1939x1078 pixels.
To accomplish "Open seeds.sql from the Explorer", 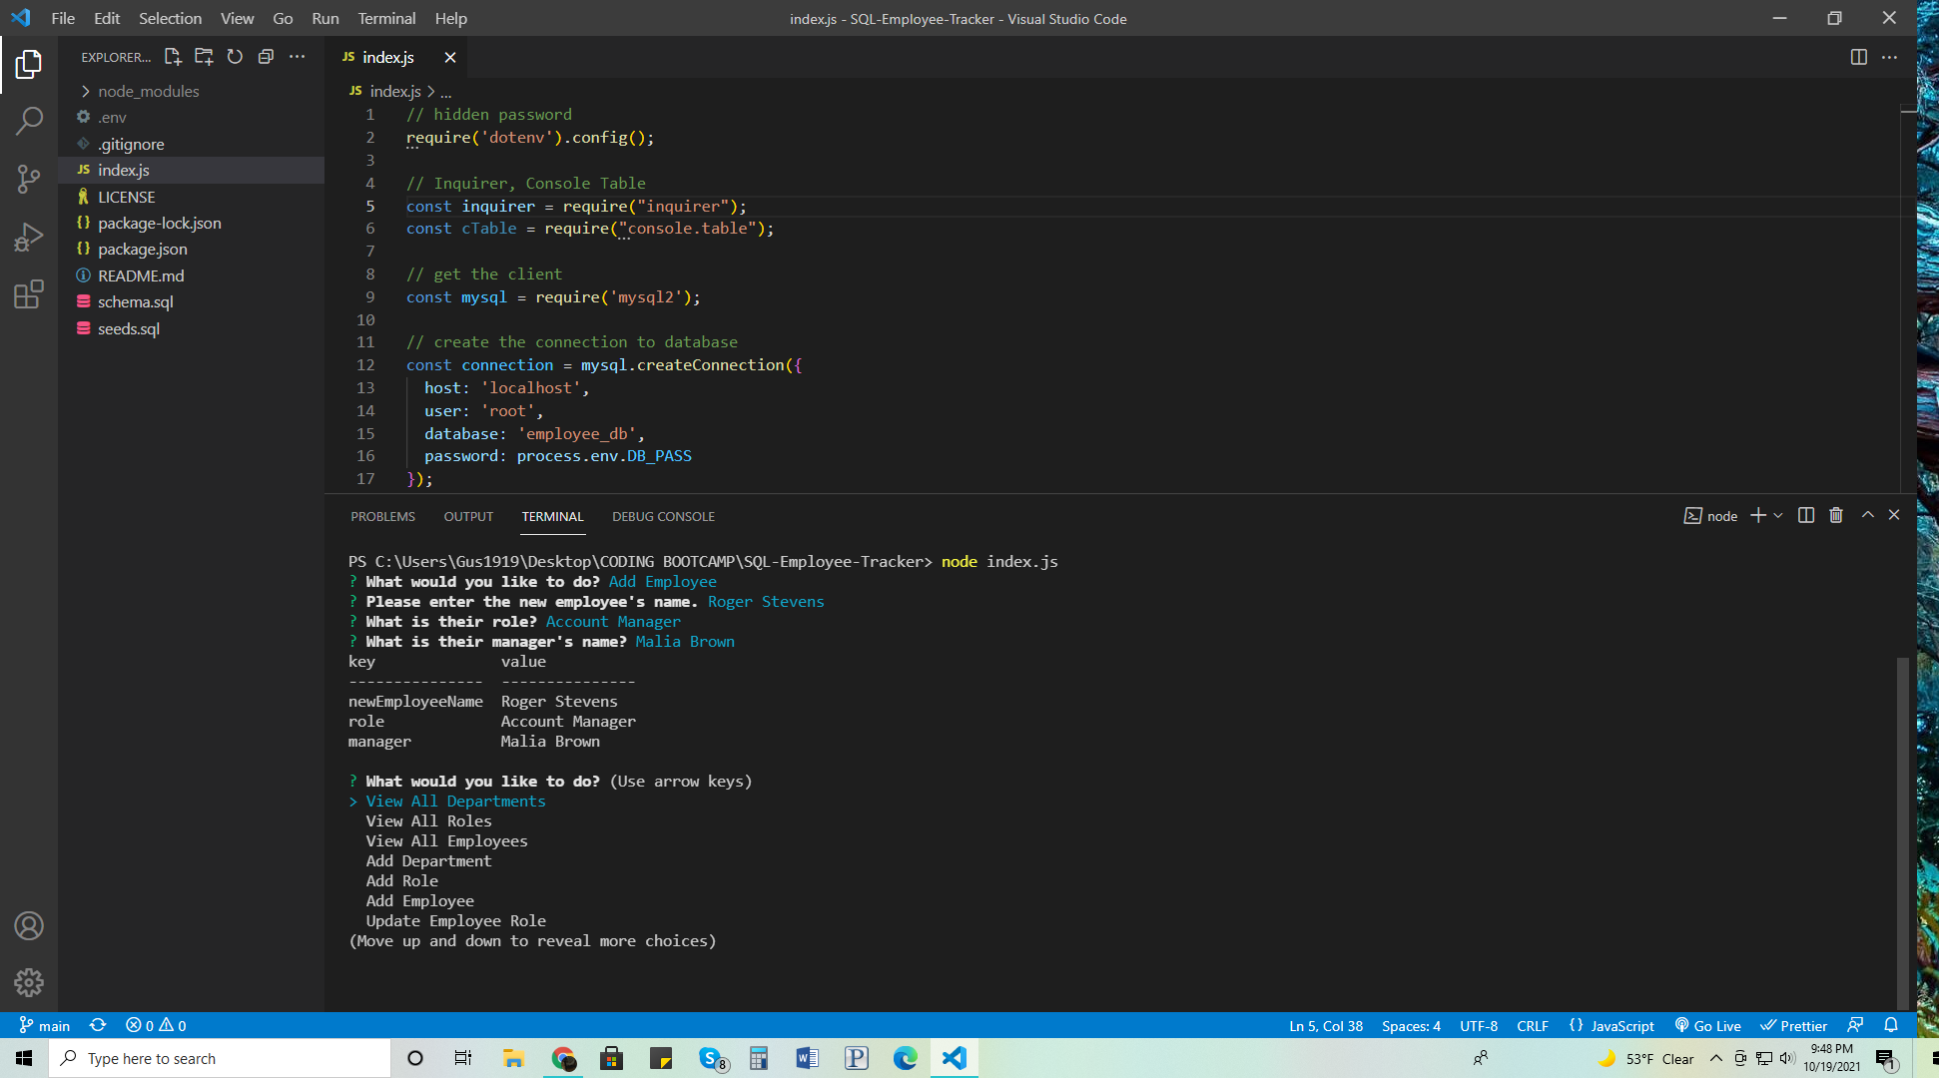I will click(x=128, y=328).
